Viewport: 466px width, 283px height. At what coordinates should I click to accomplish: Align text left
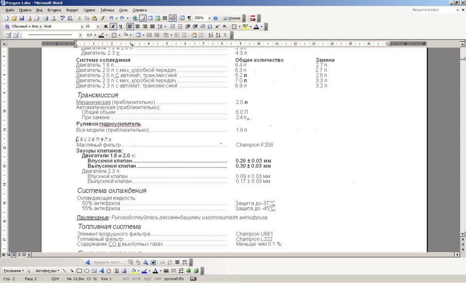[x=130, y=27]
